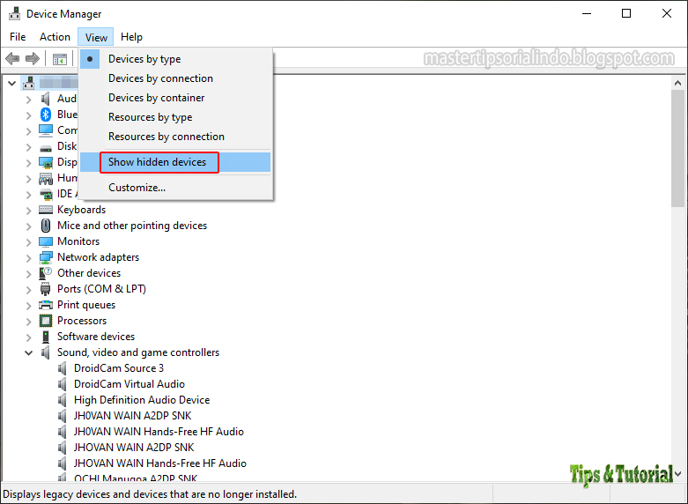The image size is (688, 504).
Task: Select JHOVAN WAIN A2DP SNK device
Action: 134,448
